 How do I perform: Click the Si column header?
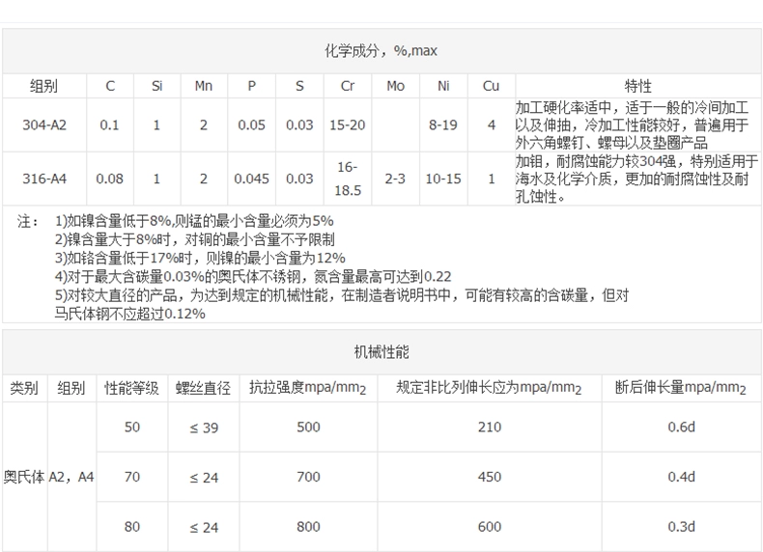click(156, 86)
